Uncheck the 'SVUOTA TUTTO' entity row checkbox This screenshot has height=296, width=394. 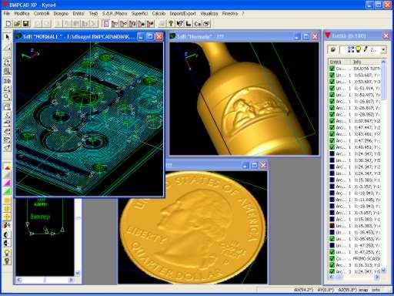click(332, 69)
